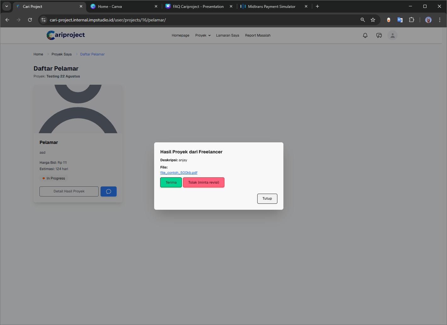Expand the Proyek dropdown menu
The height and width of the screenshot is (325, 447).
[x=203, y=36]
